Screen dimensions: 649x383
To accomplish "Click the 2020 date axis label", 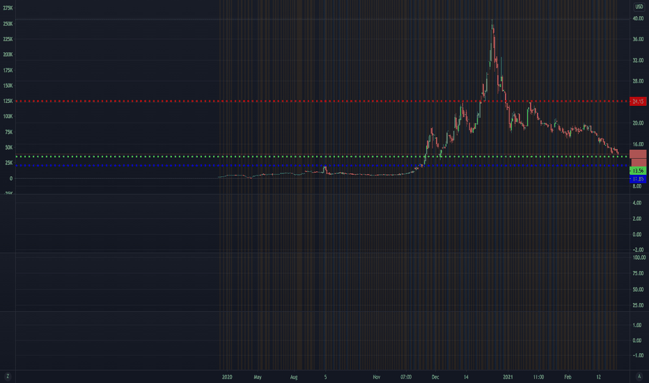I will coord(227,377).
